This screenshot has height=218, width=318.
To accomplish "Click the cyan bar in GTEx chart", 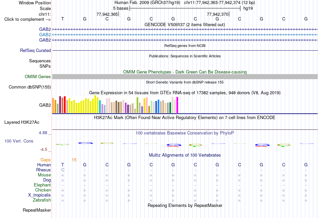I will point(100,107).
